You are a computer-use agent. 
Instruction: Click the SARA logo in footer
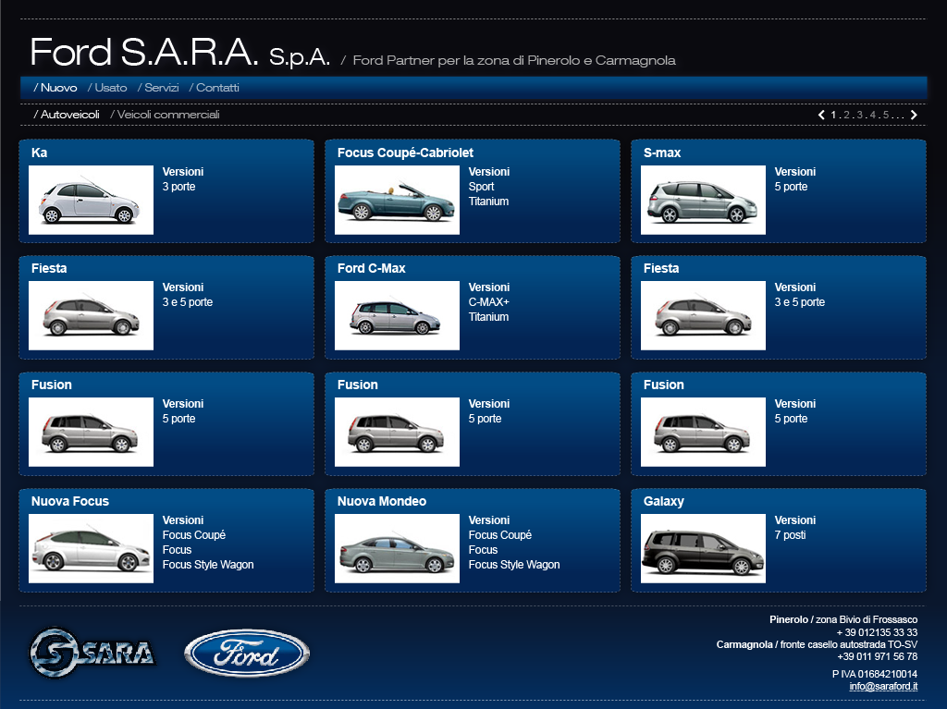92,653
